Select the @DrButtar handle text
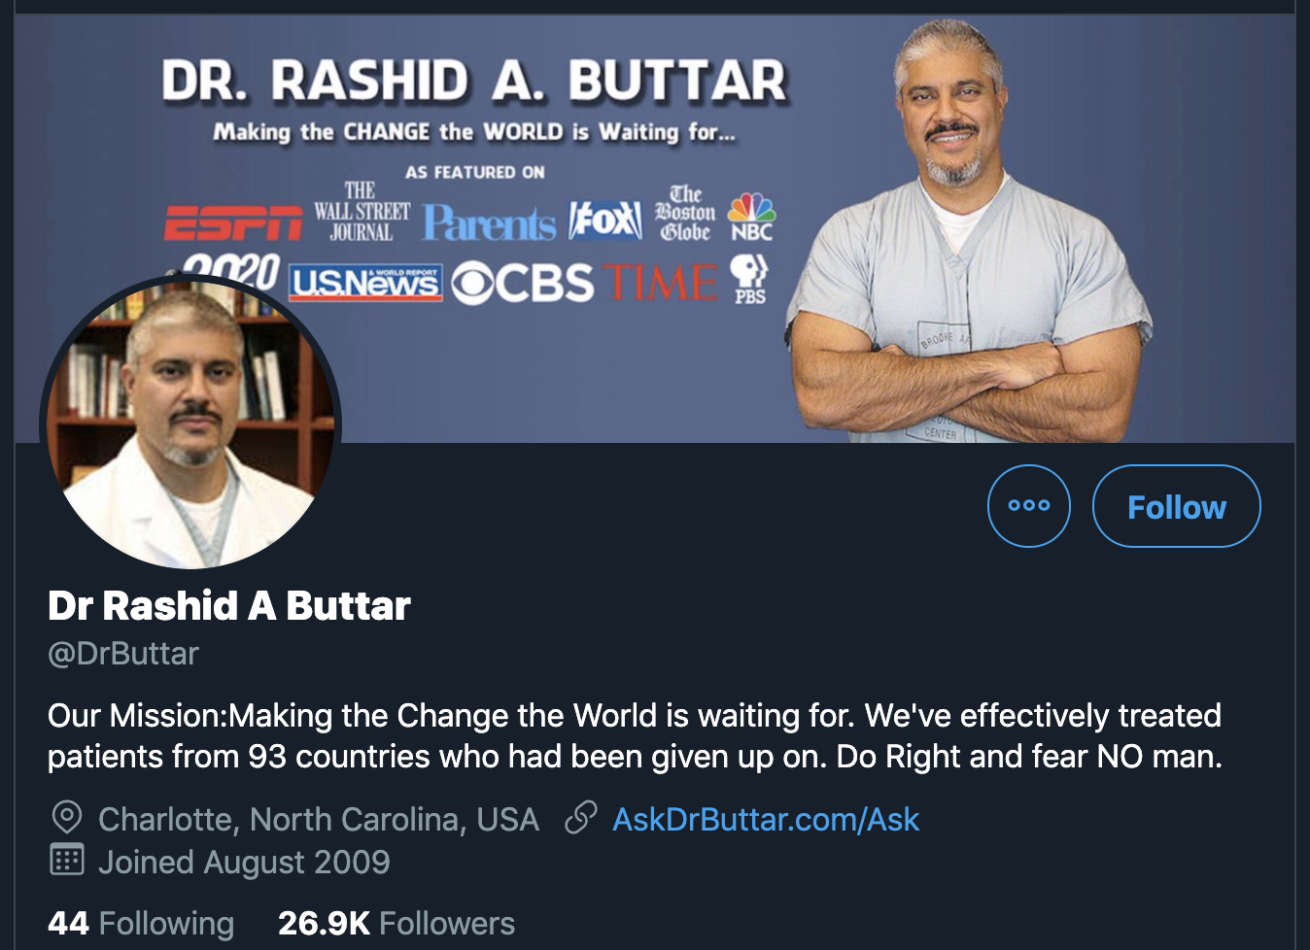The height and width of the screenshot is (950, 1310). pos(123,654)
